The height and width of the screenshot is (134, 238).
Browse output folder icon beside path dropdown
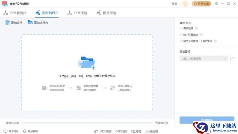[x=232, y=59]
